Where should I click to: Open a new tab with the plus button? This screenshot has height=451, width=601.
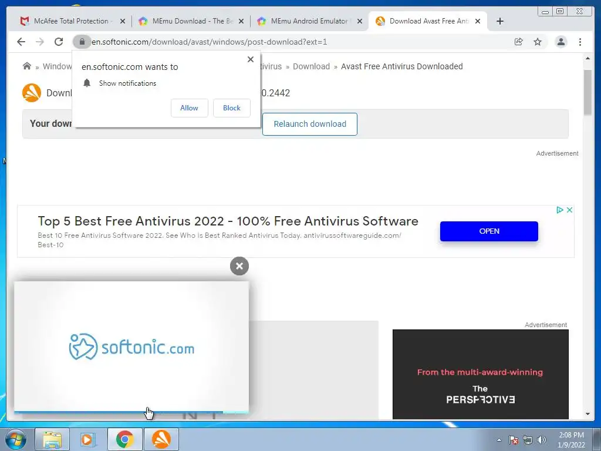coord(500,21)
